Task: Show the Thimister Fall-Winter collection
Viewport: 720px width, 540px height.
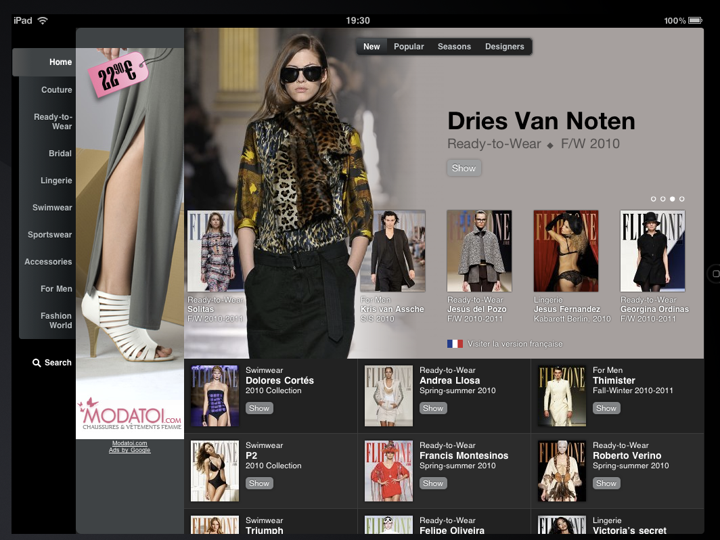Action: pos(606,408)
